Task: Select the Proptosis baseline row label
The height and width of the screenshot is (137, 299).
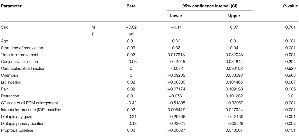Action: 17,130
